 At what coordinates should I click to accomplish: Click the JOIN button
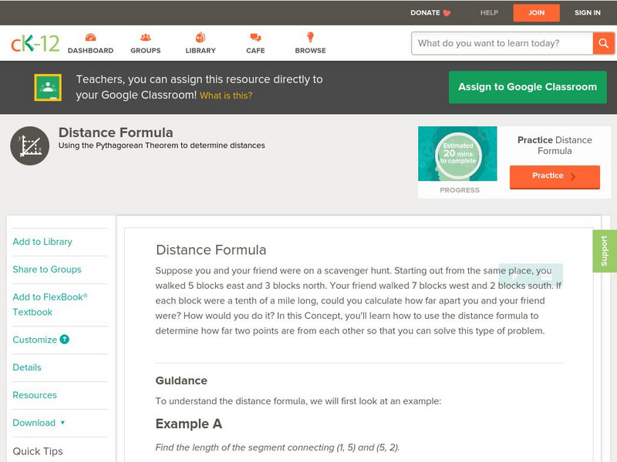(536, 12)
